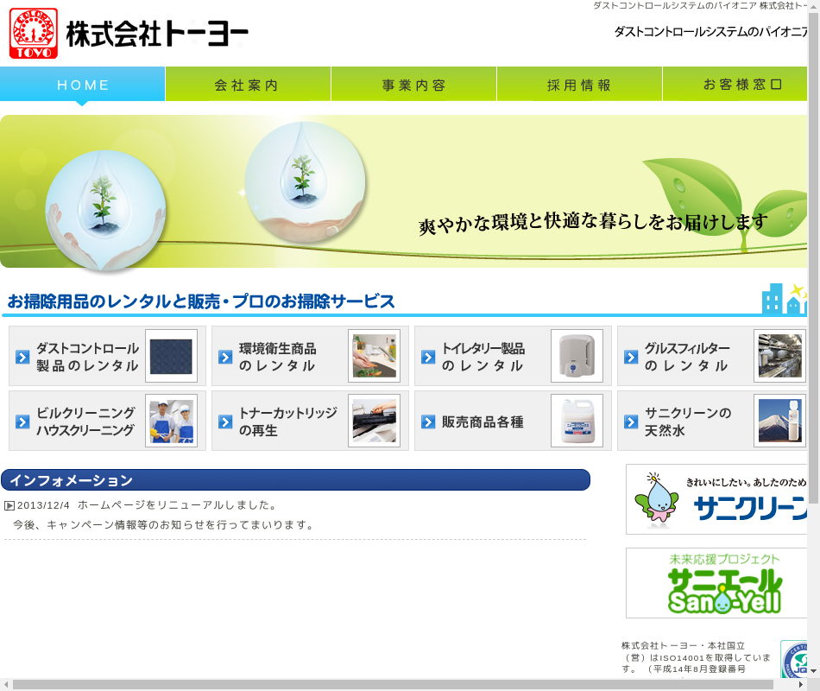Click the arrow icon beside グリスフィルターのレンタル
Viewport: 820px width, 691px height.
pos(631,357)
